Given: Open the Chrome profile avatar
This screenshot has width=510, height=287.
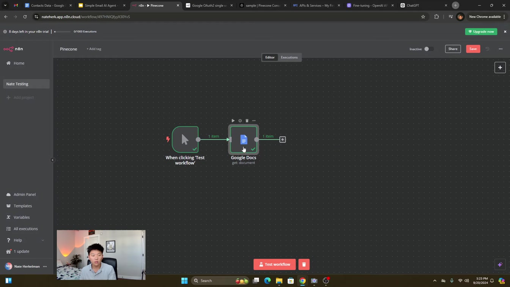Looking at the screenshot, I should [460, 17].
